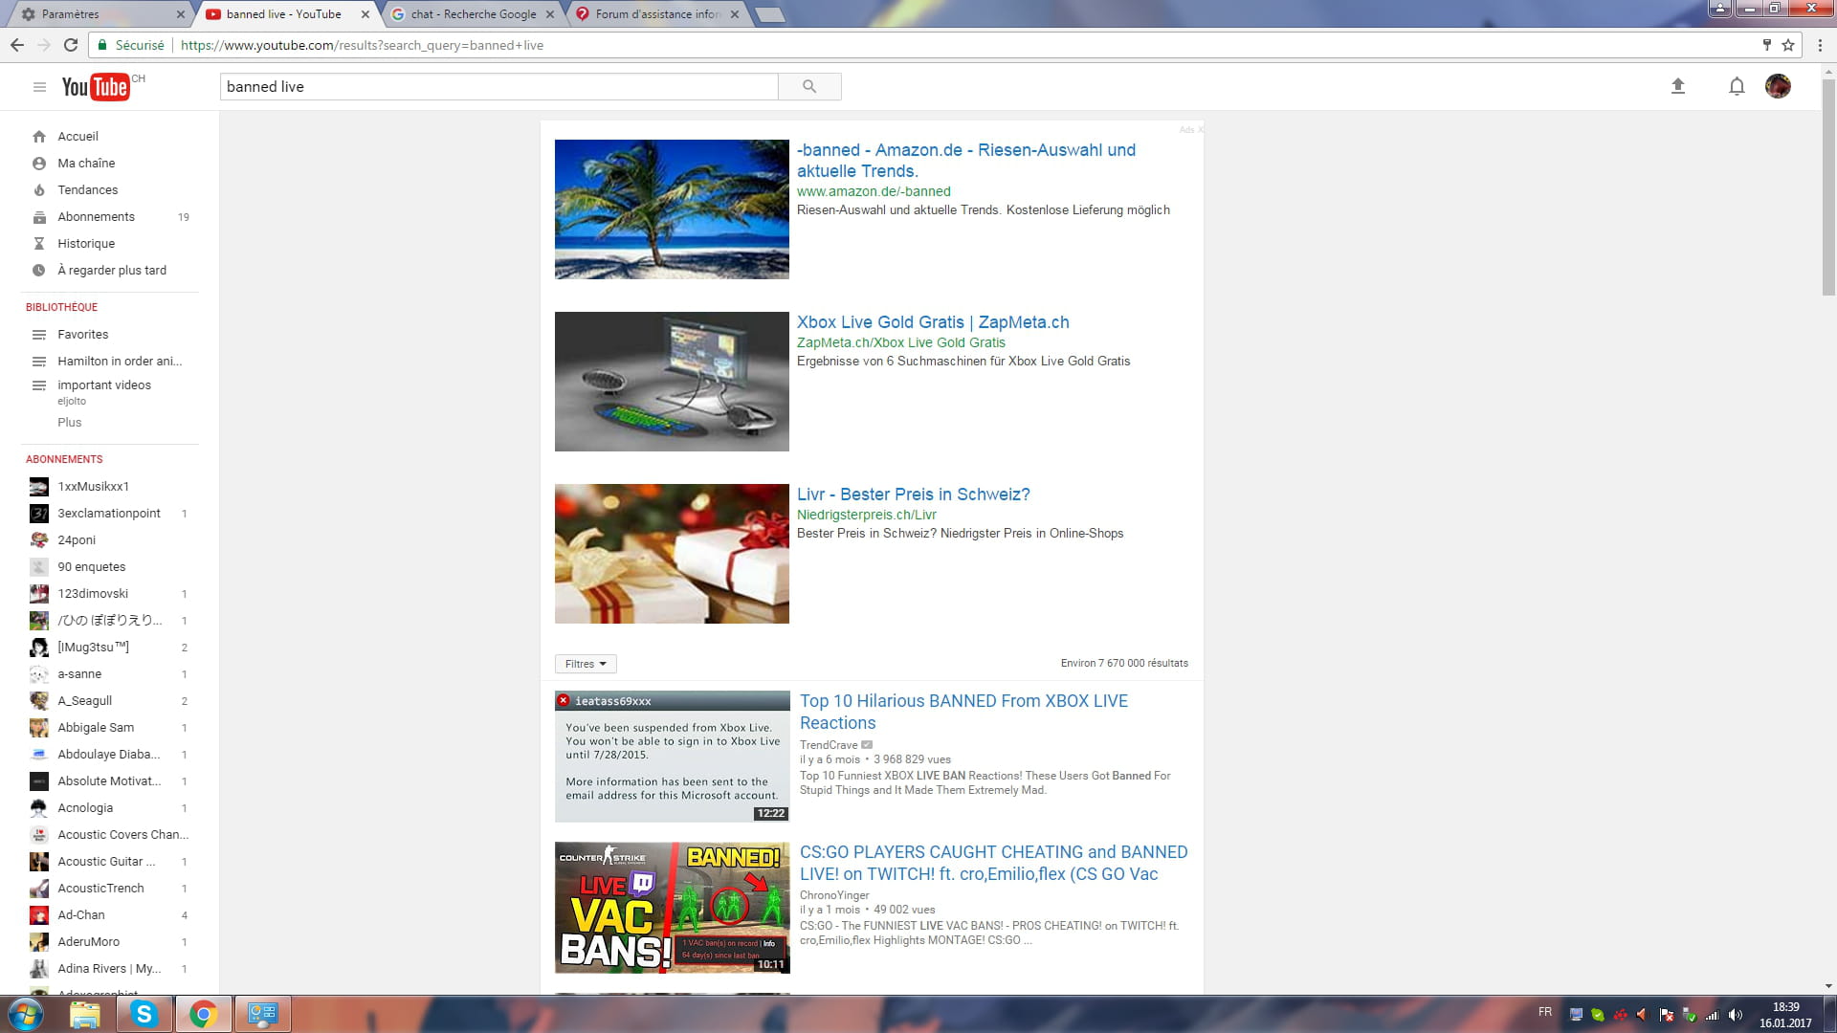Open the YouTube hamburger guide menu
1837x1033 pixels.
[x=39, y=87]
